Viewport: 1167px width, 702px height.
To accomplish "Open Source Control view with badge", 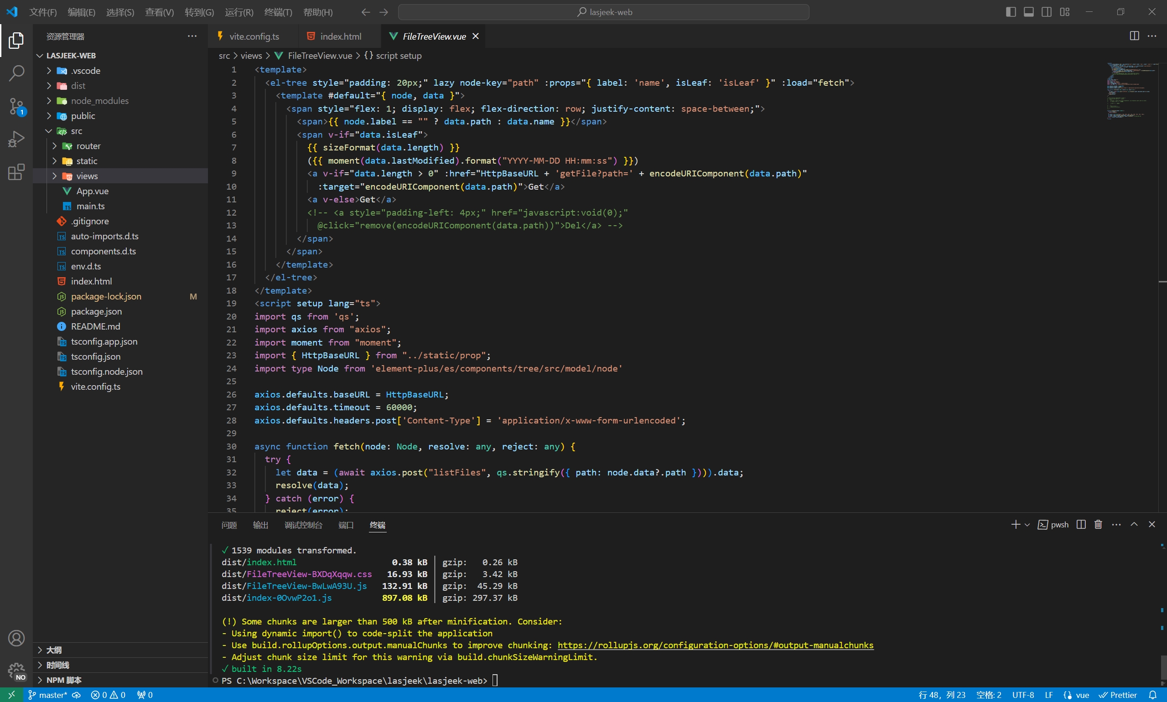I will pyautogui.click(x=16, y=106).
